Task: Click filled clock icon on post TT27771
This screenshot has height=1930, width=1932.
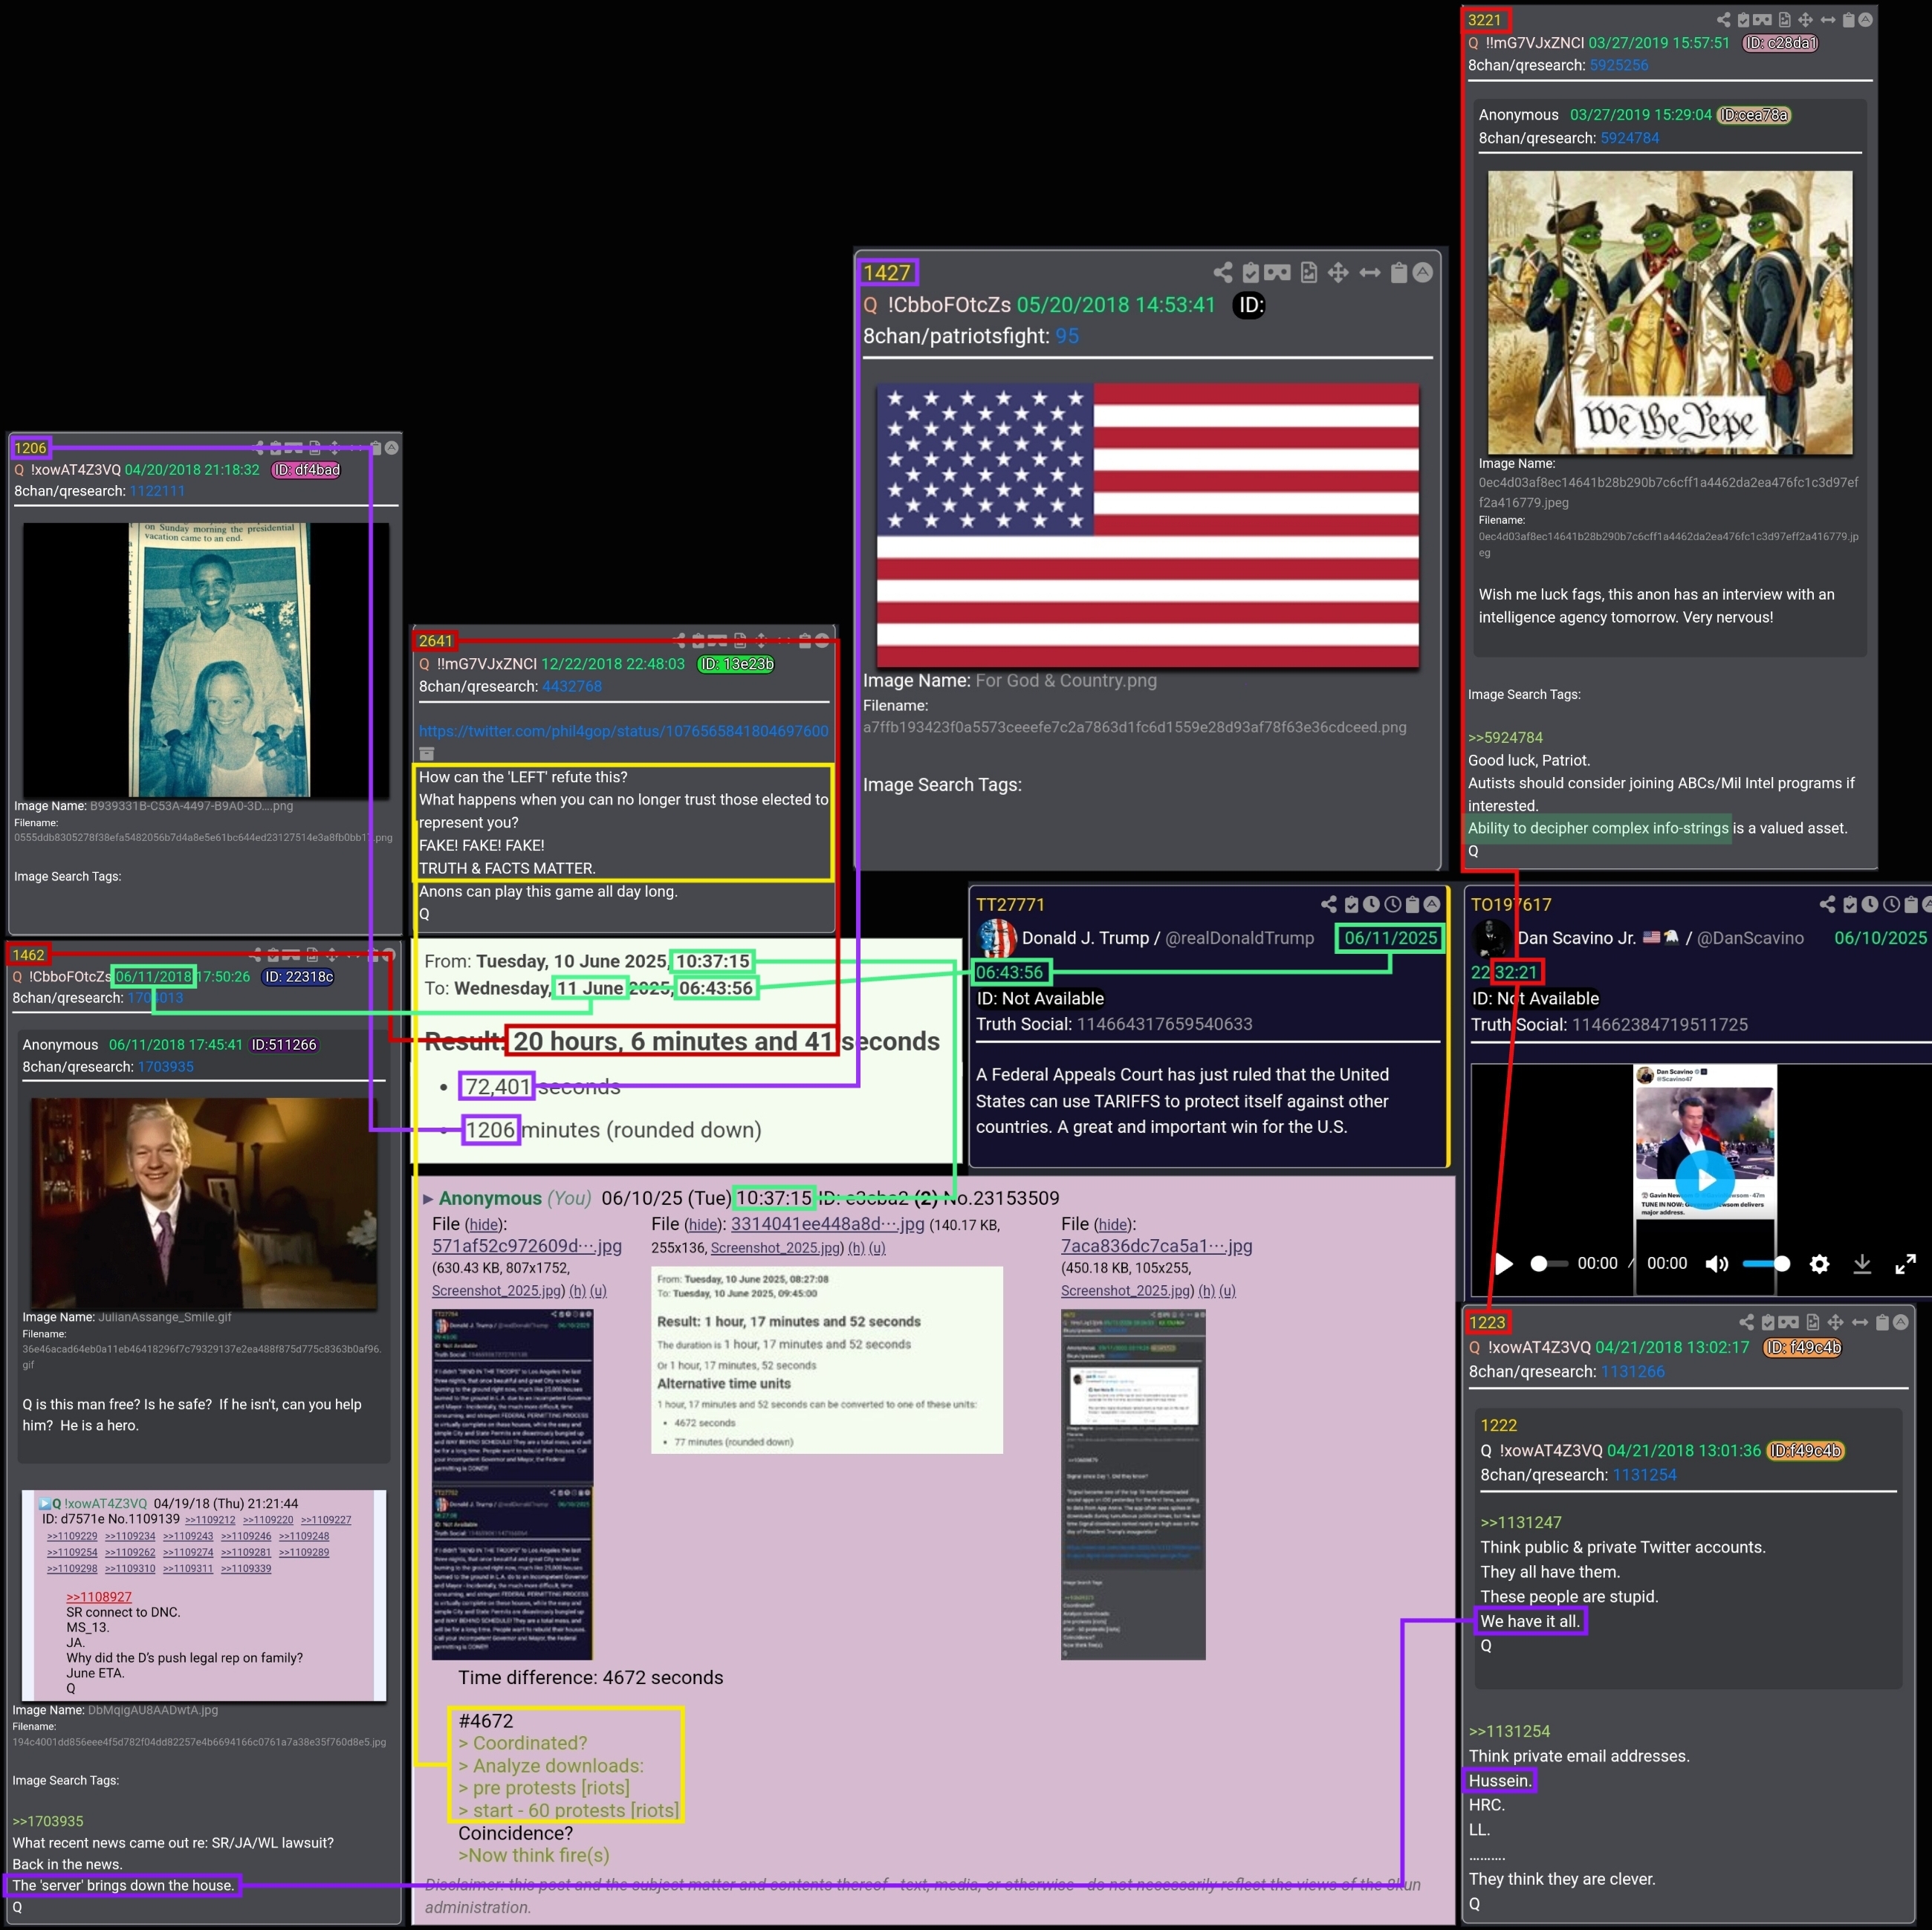Action: point(1371,903)
